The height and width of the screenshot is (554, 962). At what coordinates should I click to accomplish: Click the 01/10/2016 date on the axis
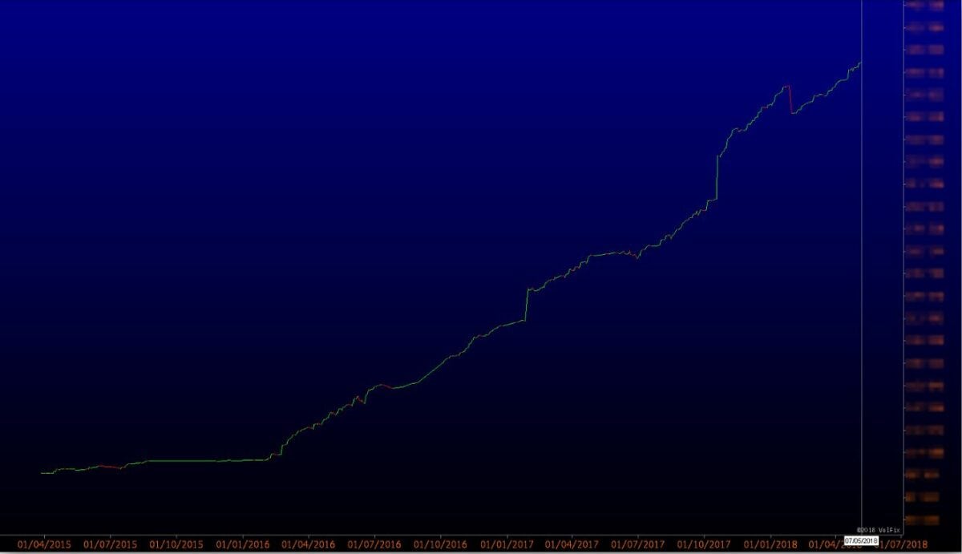[x=441, y=544]
